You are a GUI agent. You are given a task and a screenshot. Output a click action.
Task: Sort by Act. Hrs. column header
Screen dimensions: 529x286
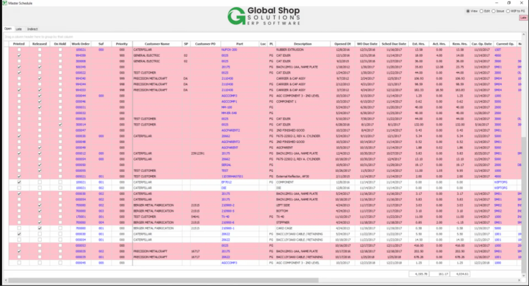pos(439,44)
